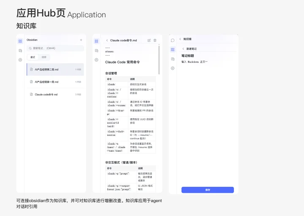Click the note document vertical scrollbar
Viewport: 304px width, 216px height.
pyautogui.click(x=159, y=60)
